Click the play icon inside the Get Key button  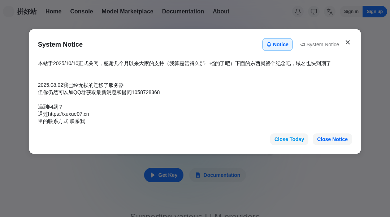153,175
